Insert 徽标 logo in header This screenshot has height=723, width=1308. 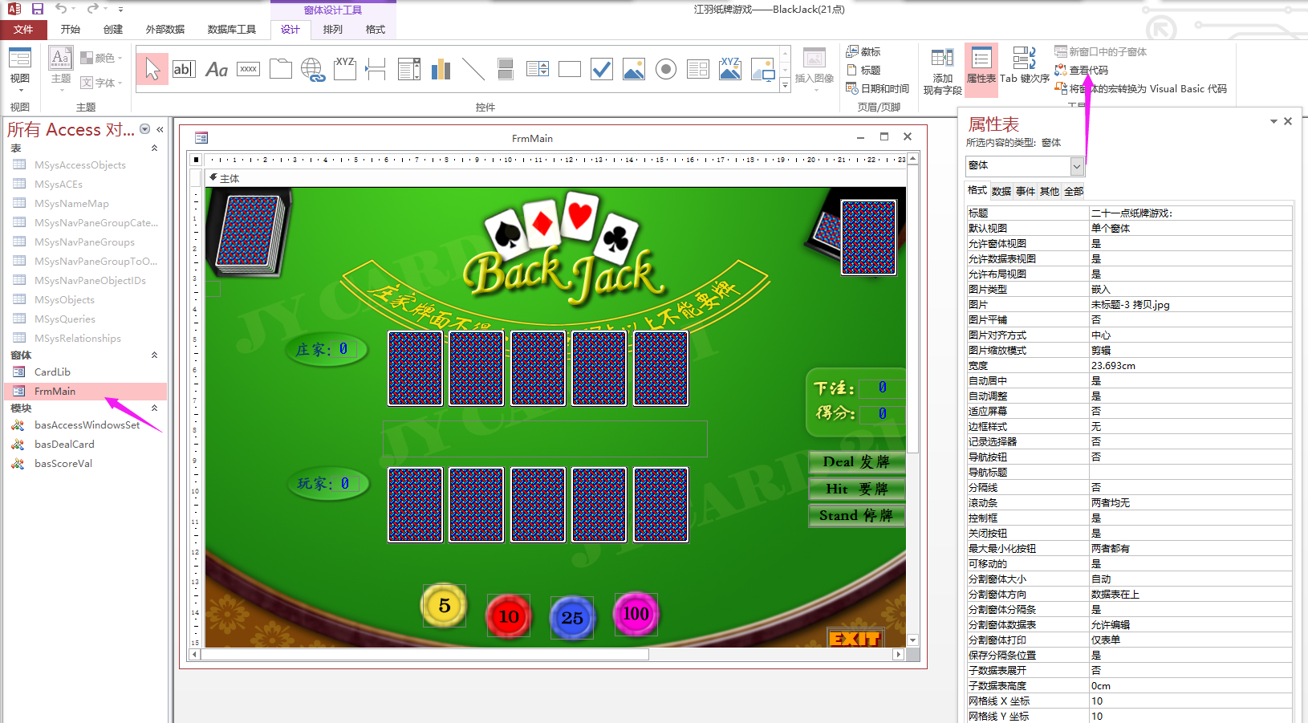point(863,51)
